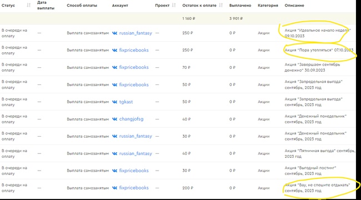Click VK icon in Выгодный постинг row
This screenshot has height=200, width=361.
click(114, 171)
